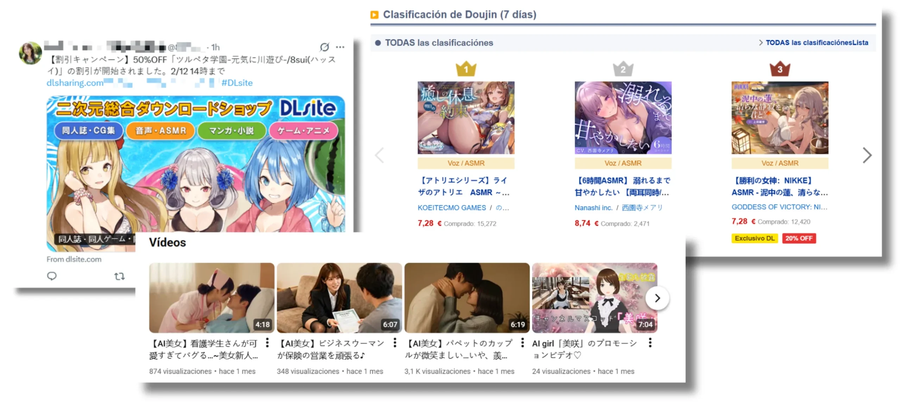The height and width of the screenshot is (402, 901).
Task: Click the tweet author's profile avatar
Action: (30, 53)
